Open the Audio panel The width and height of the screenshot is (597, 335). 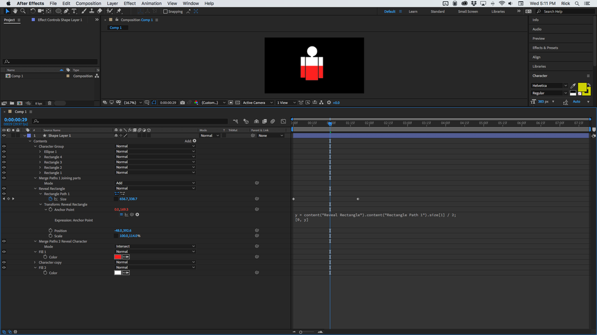click(x=537, y=29)
